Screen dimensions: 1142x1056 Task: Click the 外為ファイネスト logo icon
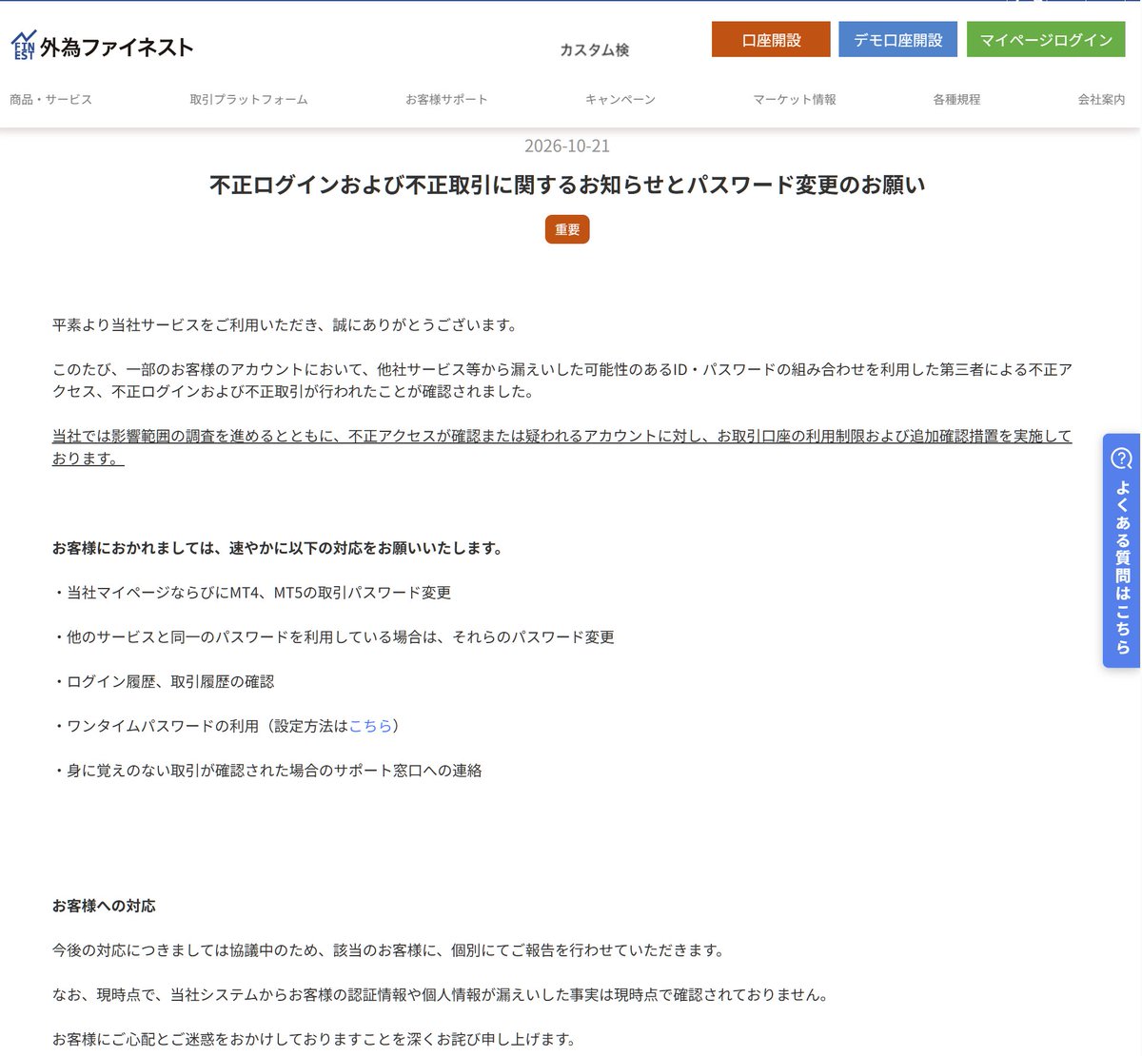pos(24,46)
